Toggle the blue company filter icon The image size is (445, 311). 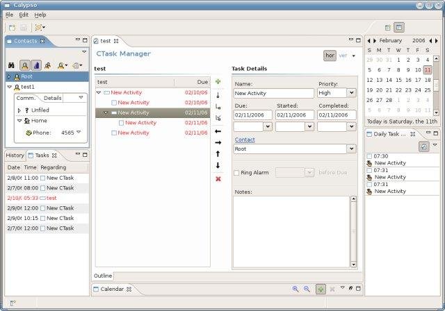pos(36,65)
